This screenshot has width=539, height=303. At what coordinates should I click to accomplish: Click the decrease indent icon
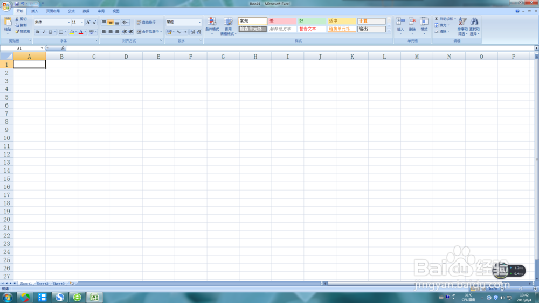coord(125,32)
